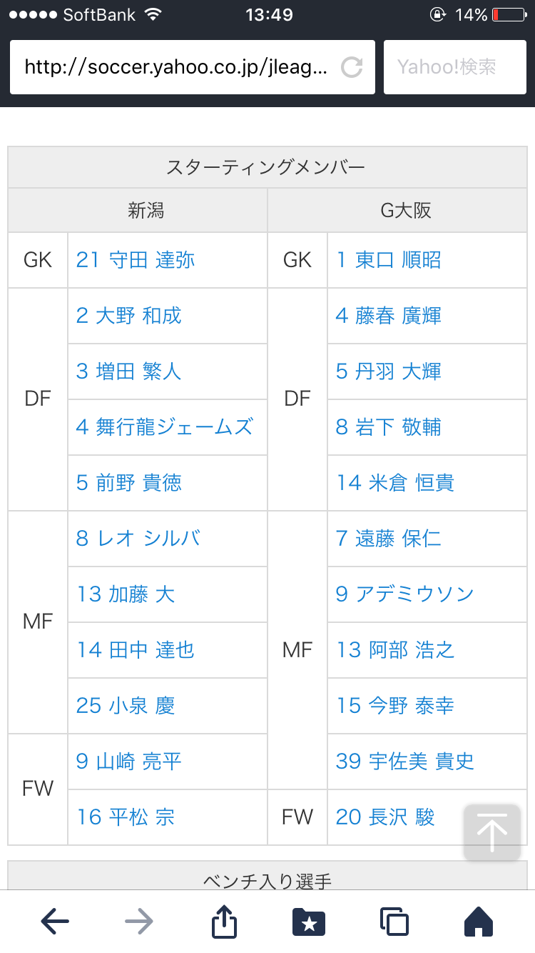Open 16 平松 宗 player link
The image size is (535, 953).
(126, 817)
